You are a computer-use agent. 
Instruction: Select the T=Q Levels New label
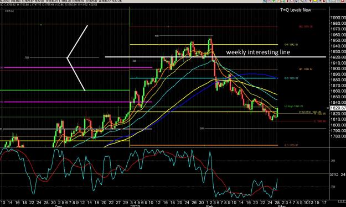coord(296,10)
